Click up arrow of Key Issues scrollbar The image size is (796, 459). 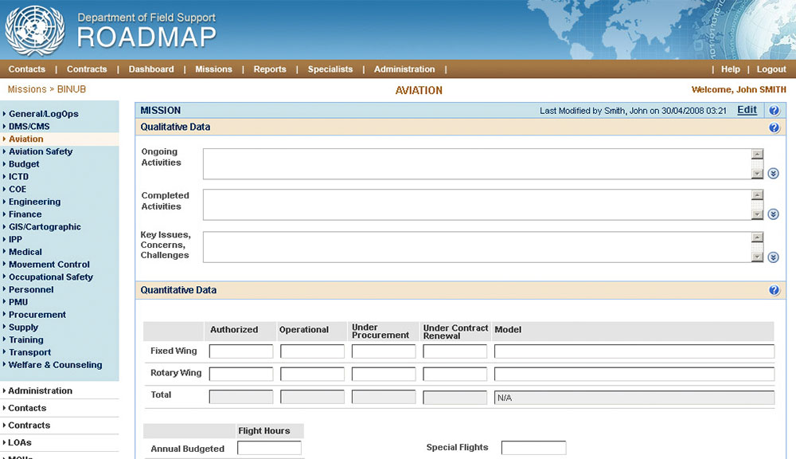(757, 237)
